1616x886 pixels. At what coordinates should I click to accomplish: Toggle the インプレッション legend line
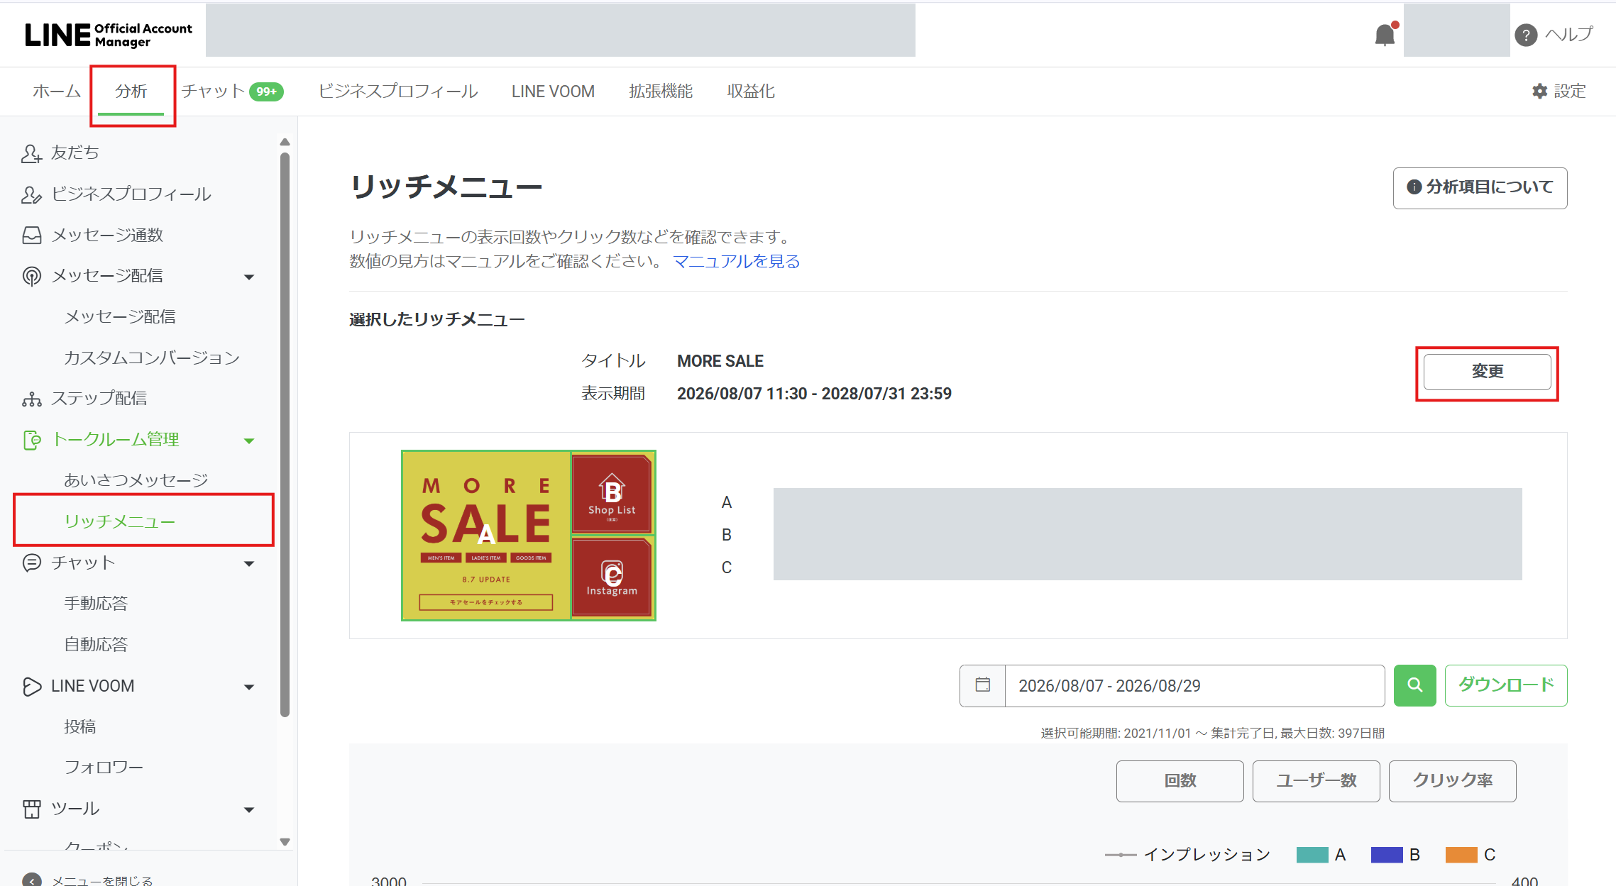(x=1187, y=855)
